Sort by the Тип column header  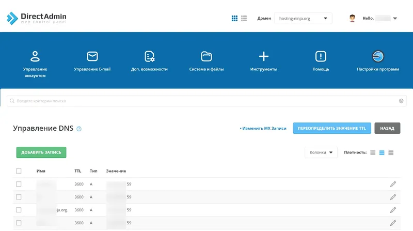(93, 171)
